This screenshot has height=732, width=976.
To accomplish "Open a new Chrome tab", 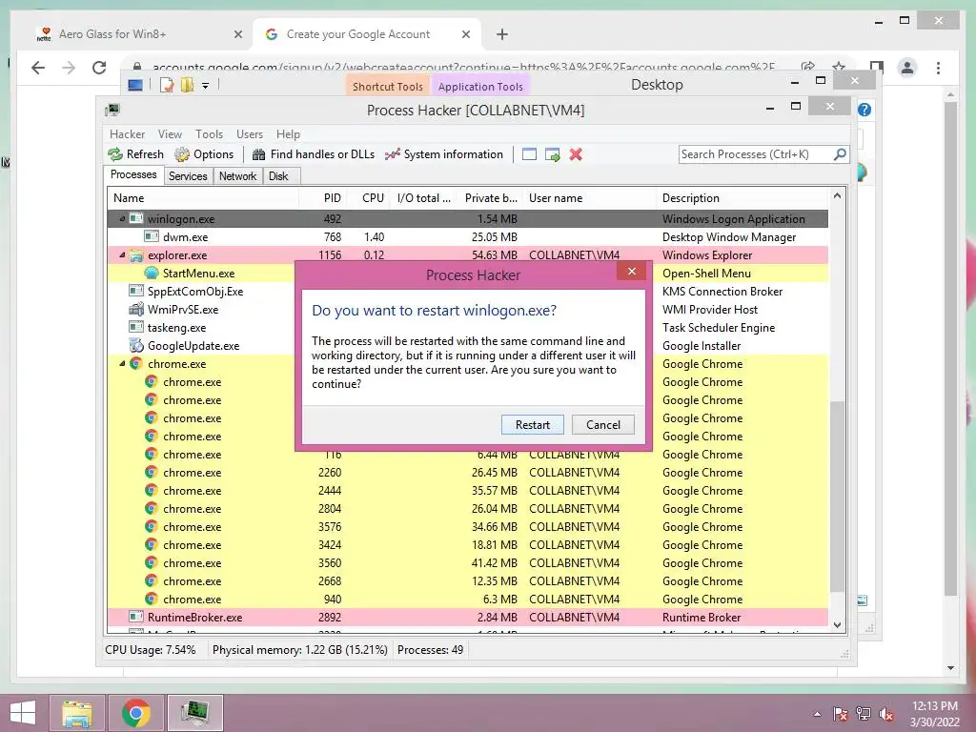I will [x=502, y=34].
